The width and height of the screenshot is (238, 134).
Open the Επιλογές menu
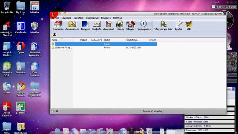(x=106, y=18)
